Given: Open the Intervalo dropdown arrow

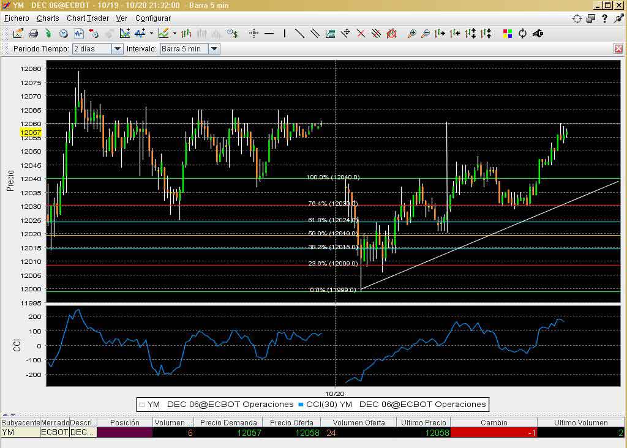Looking at the screenshot, I should [214, 49].
